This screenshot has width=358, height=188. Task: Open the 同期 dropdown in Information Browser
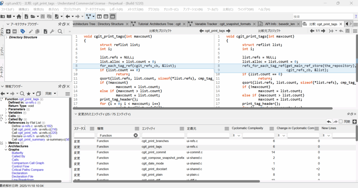point(50,94)
